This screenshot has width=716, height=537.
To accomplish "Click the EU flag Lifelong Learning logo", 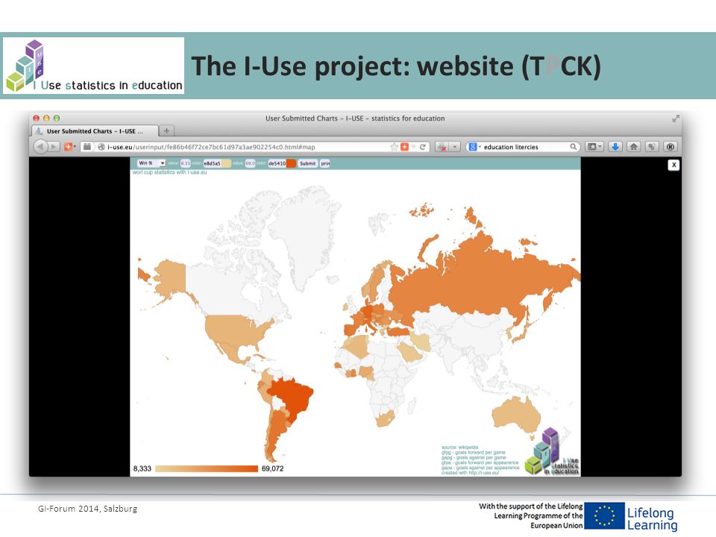I will [630, 516].
